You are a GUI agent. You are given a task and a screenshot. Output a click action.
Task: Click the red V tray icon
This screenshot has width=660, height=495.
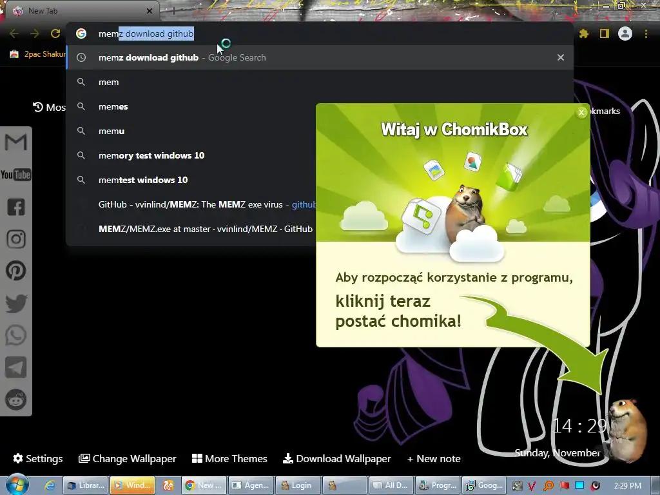(x=532, y=486)
